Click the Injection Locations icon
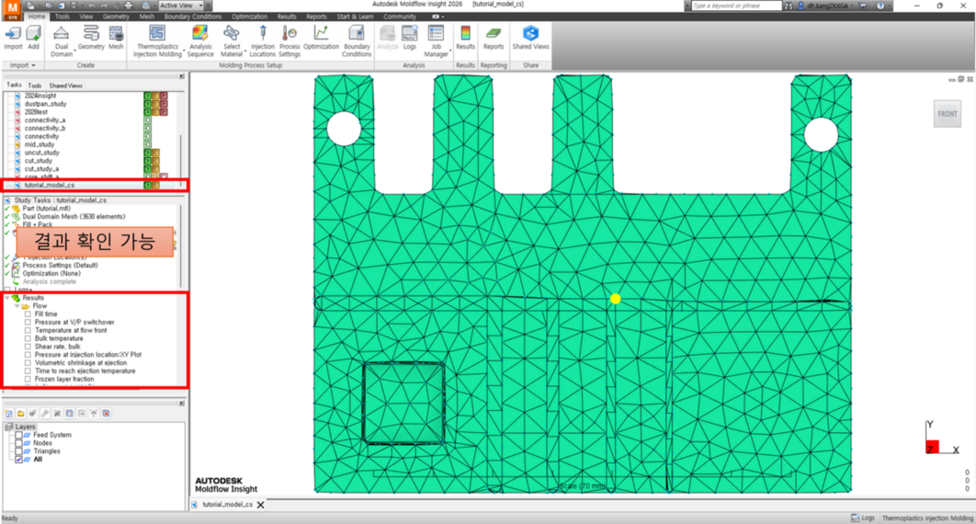Viewport: 976px width, 524px height. click(263, 38)
